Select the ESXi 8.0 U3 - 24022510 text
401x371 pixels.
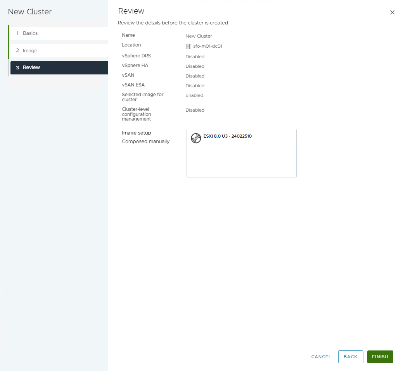point(227,136)
